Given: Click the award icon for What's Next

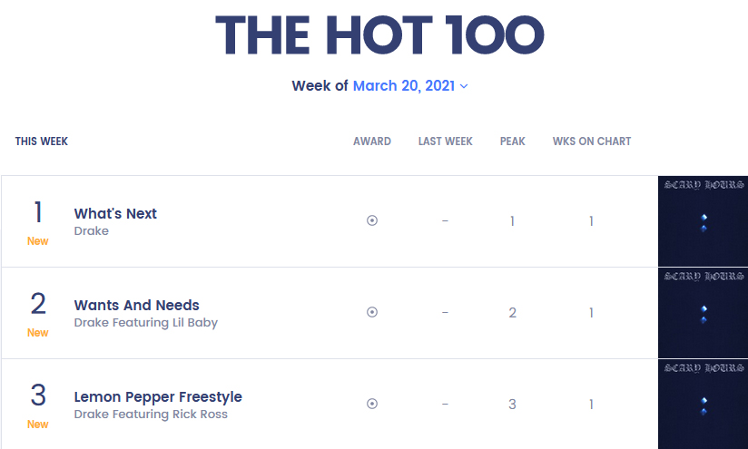Looking at the screenshot, I should (372, 220).
